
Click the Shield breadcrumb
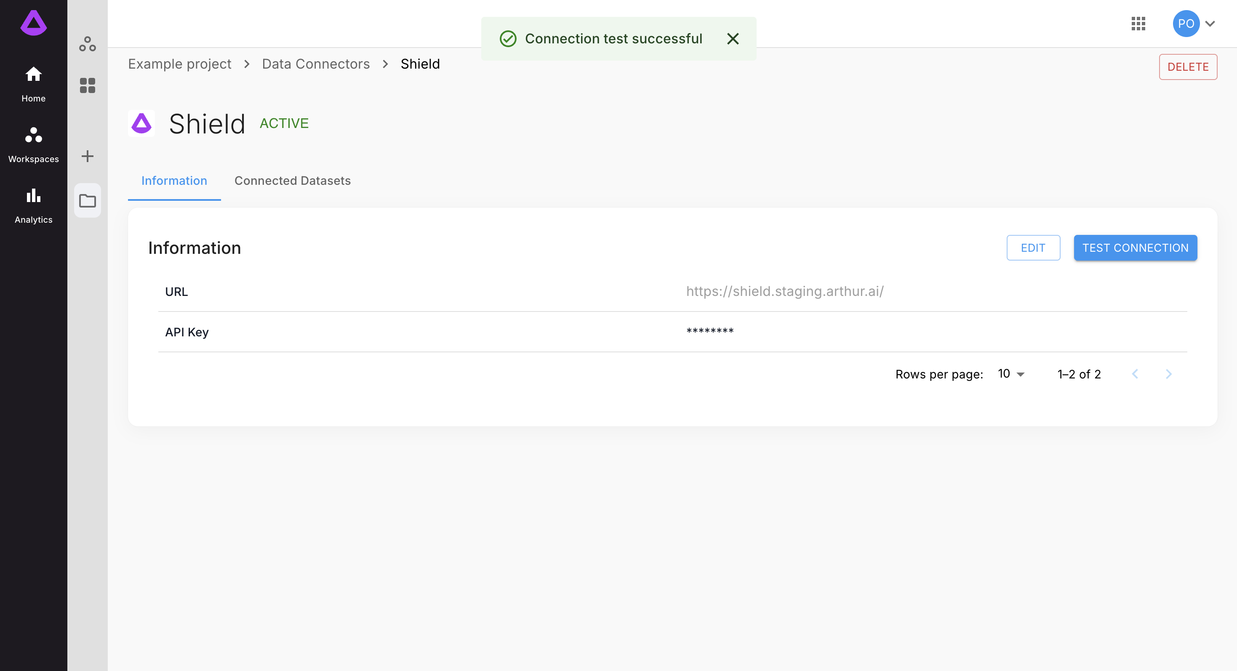coord(420,64)
